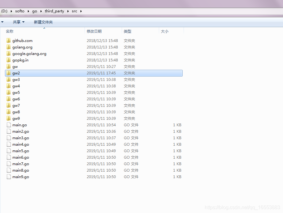The width and height of the screenshot is (283, 213).
Task: Click the 文件夹 type of gw4
Action: pyautogui.click(x=129, y=86)
